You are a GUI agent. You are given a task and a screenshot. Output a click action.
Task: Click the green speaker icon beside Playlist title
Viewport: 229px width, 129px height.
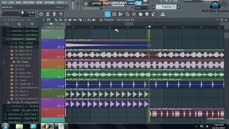(101, 20)
